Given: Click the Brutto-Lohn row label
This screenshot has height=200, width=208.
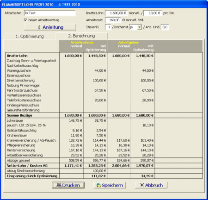Looking at the screenshot, I should point(17,56).
